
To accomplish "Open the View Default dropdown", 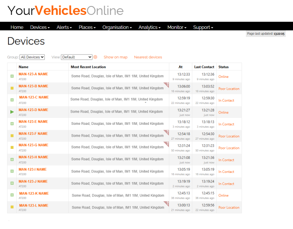I will pyautogui.click(x=77, y=57).
